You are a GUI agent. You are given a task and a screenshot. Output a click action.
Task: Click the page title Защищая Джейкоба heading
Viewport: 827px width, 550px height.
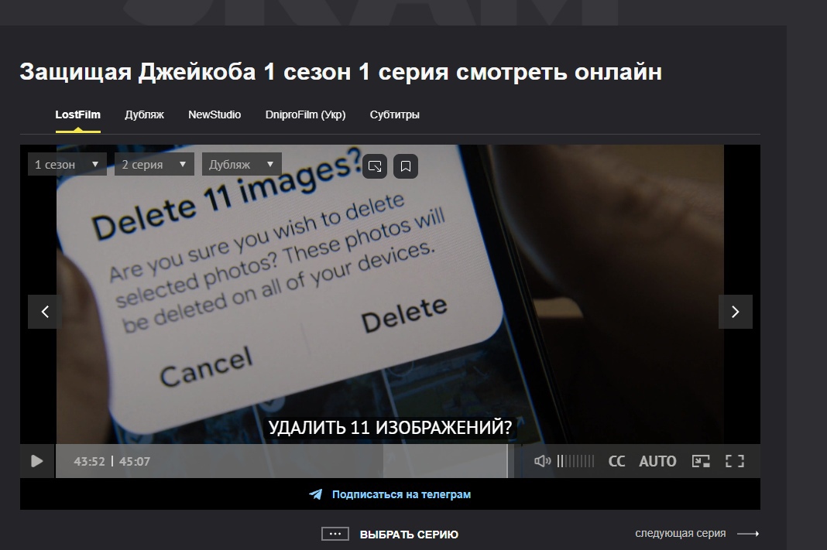340,72
